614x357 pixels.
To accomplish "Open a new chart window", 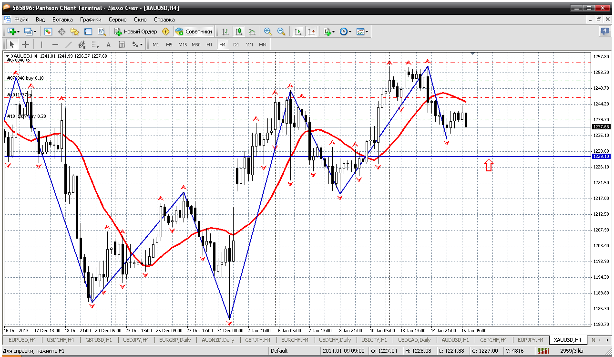I will (x=11, y=31).
